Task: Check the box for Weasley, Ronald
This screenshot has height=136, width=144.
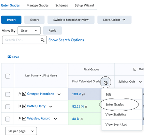Action: tap(8, 119)
